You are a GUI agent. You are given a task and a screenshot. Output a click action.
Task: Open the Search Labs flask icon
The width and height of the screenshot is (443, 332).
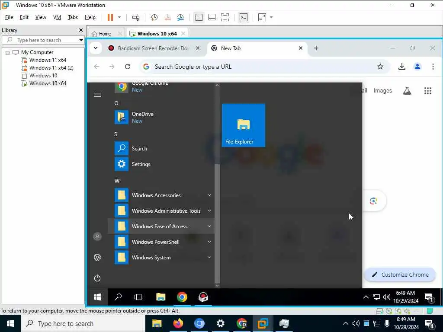pos(407,91)
